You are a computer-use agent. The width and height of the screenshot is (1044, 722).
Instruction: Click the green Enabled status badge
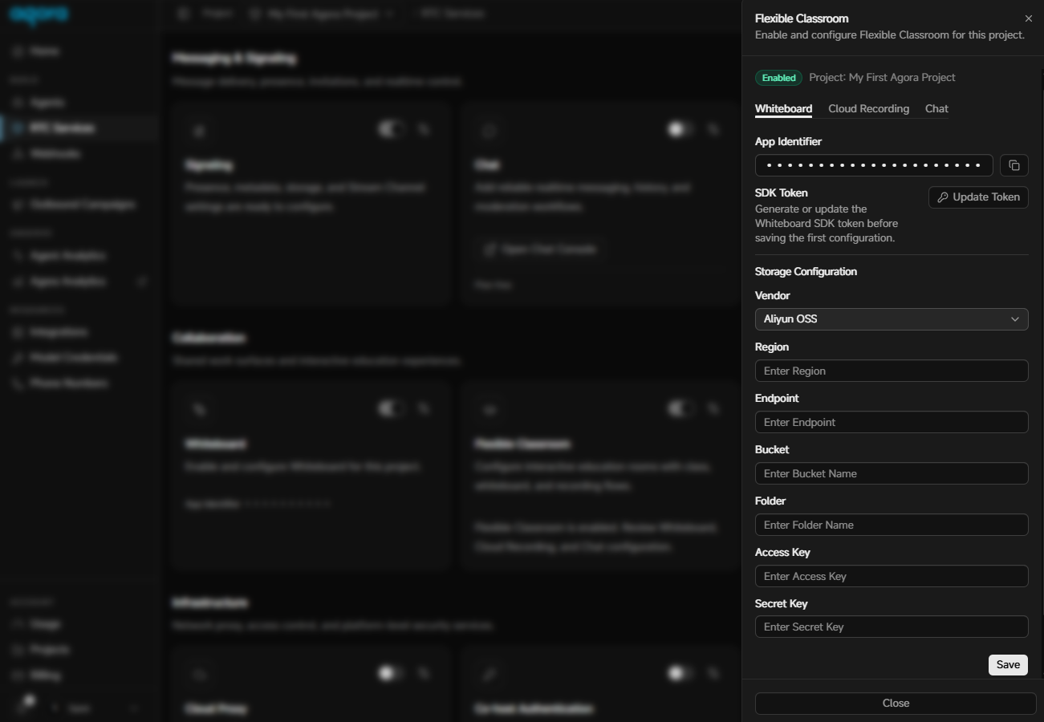pyautogui.click(x=778, y=78)
